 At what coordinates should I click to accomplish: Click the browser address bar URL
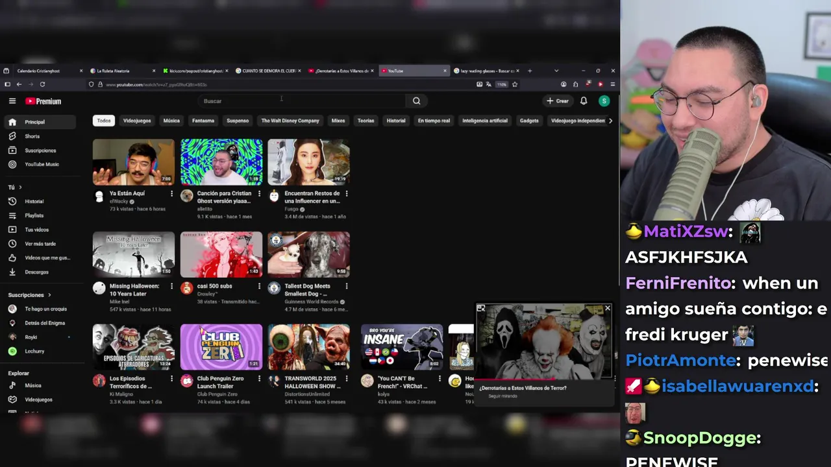[156, 84]
